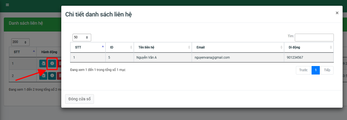347x120 pixels.
Task: Click the Đóng cửa sổ button
Action: point(79,99)
